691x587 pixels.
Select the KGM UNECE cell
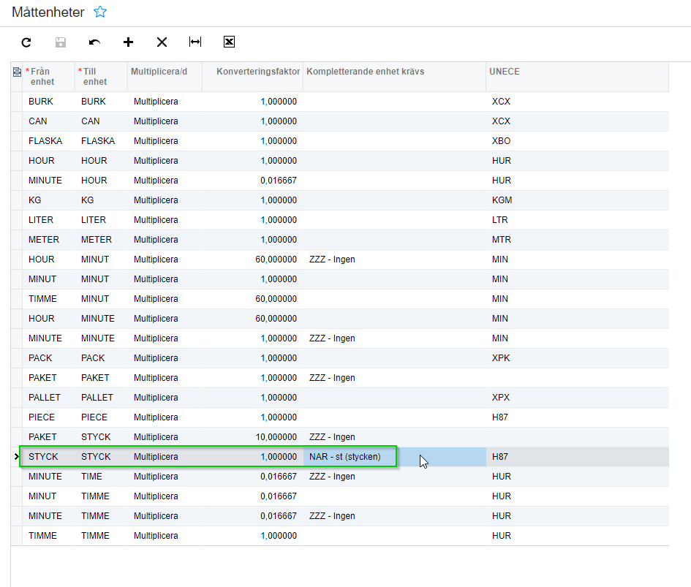click(x=502, y=200)
